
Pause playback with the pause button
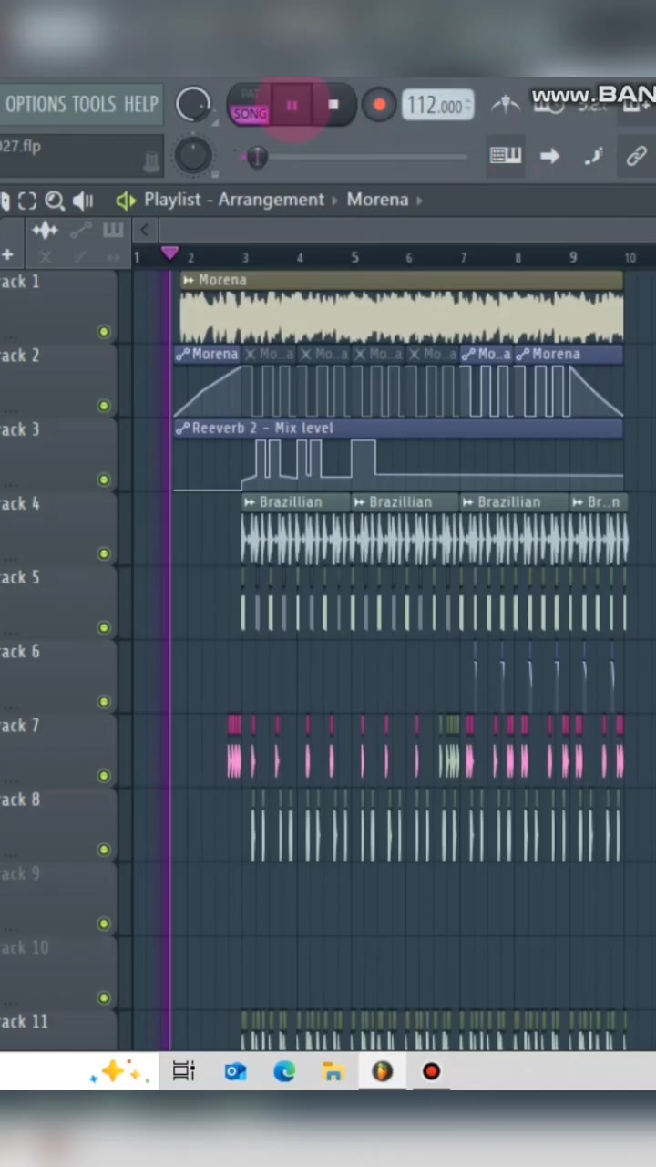click(292, 107)
